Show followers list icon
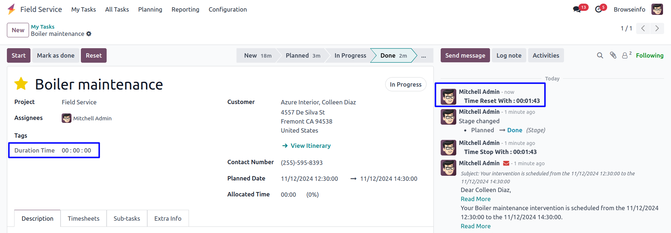Image resolution: width=671 pixels, height=233 pixels. 625,55
